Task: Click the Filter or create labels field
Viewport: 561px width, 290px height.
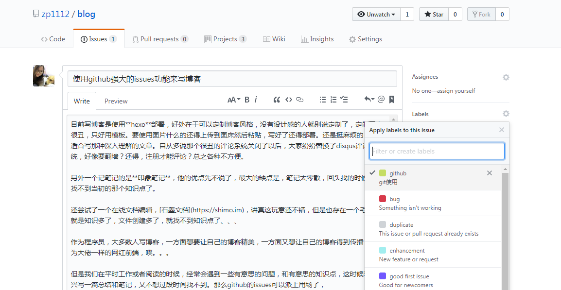Action: pos(437,151)
